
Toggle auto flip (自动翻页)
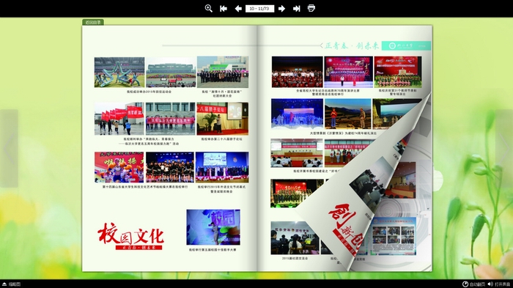pos(473,284)
